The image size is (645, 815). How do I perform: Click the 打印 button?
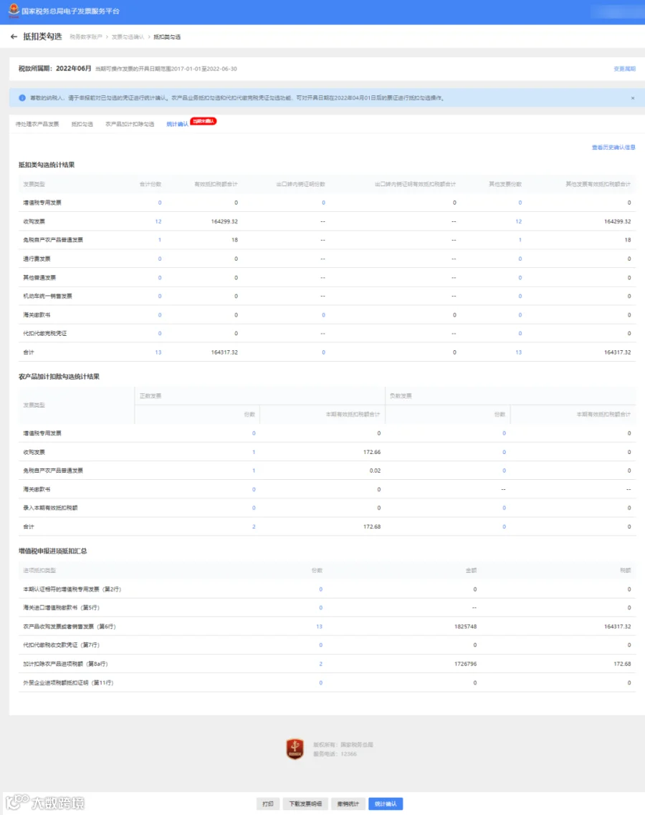tap(268, 804)
